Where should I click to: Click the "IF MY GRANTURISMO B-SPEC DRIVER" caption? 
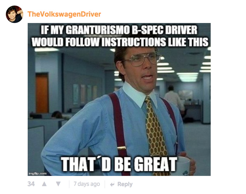point(119,30)
